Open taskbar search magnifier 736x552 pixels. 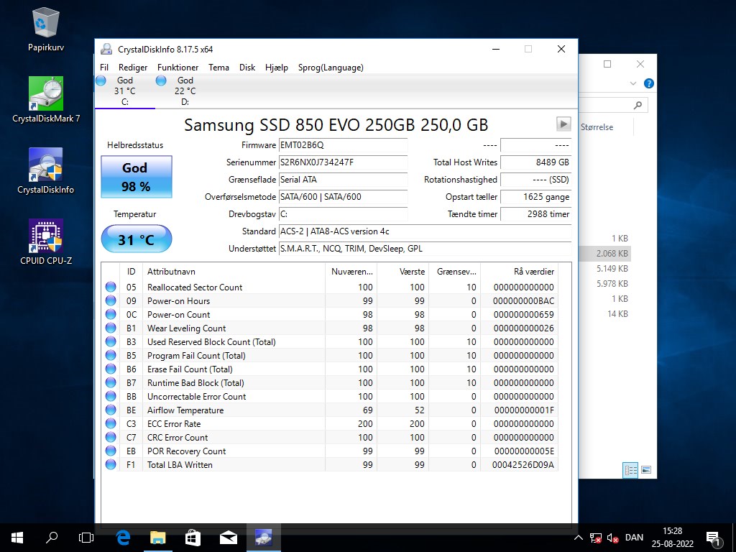tap(52, 538)
